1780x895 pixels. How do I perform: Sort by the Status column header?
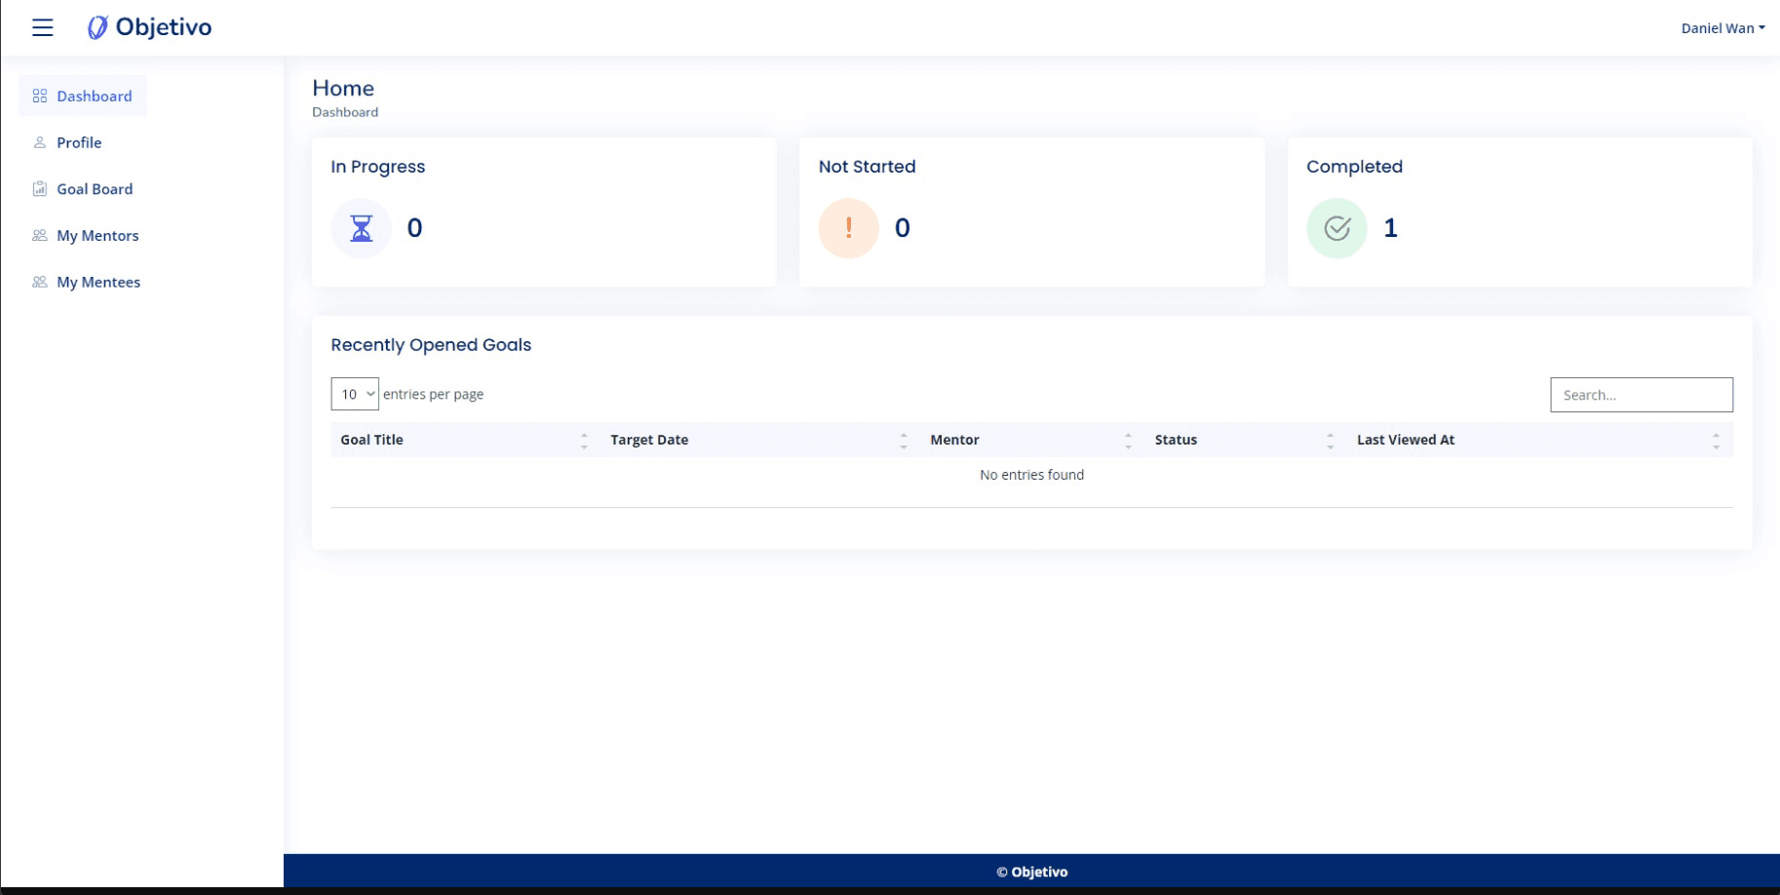point(1176,440)
